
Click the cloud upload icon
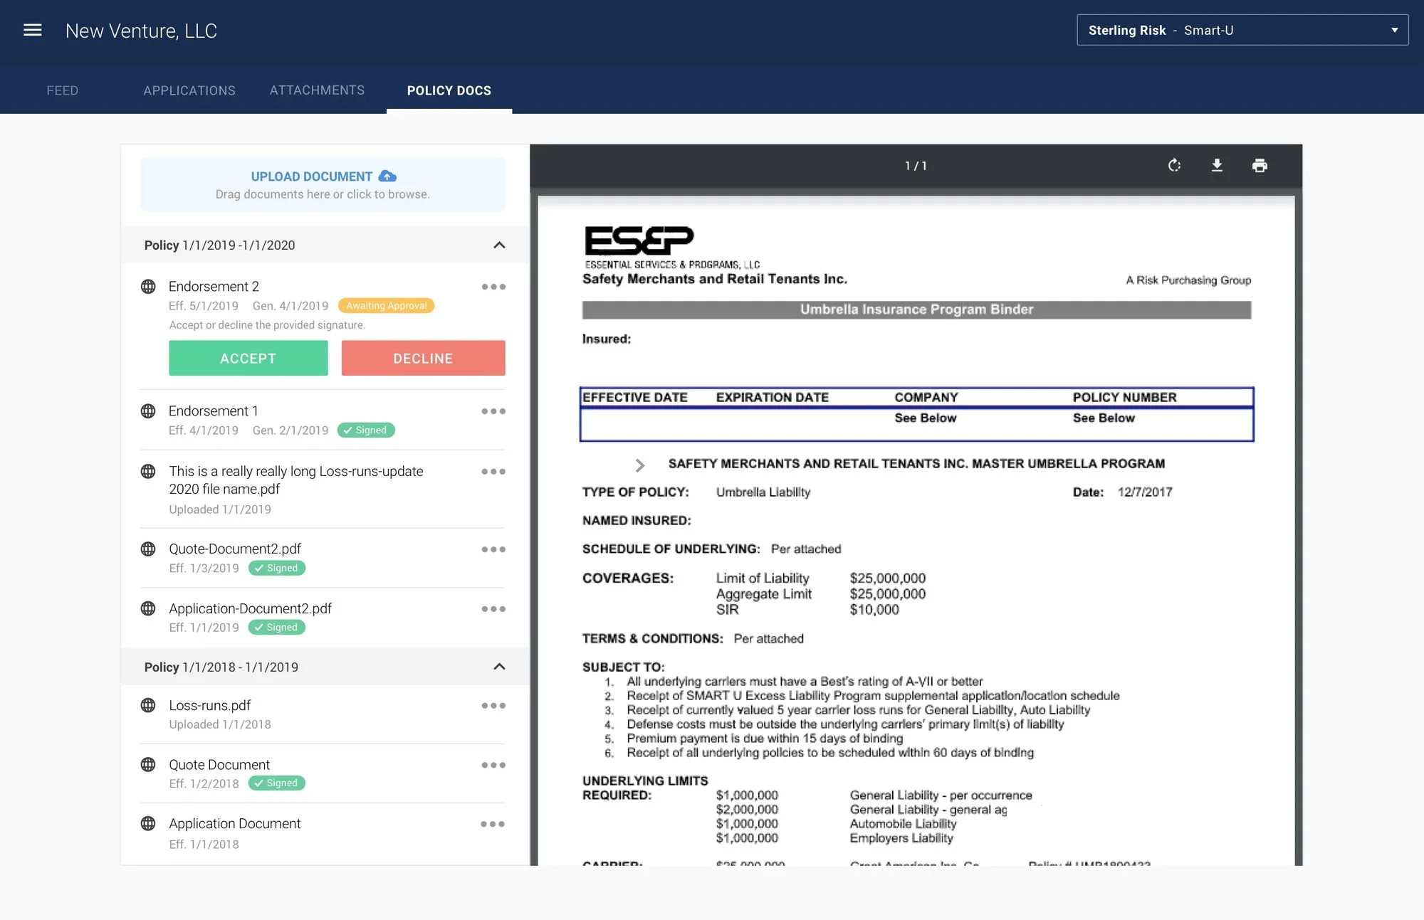pos(387,176)
